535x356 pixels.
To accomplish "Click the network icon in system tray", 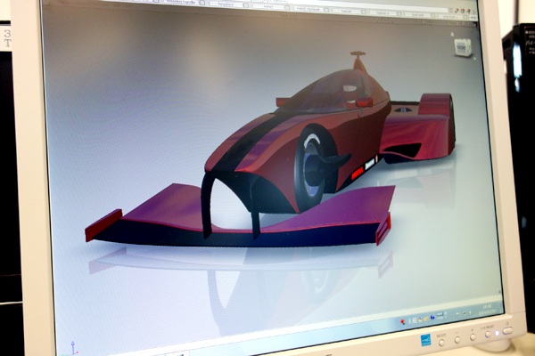I will (x=465, y=314).
